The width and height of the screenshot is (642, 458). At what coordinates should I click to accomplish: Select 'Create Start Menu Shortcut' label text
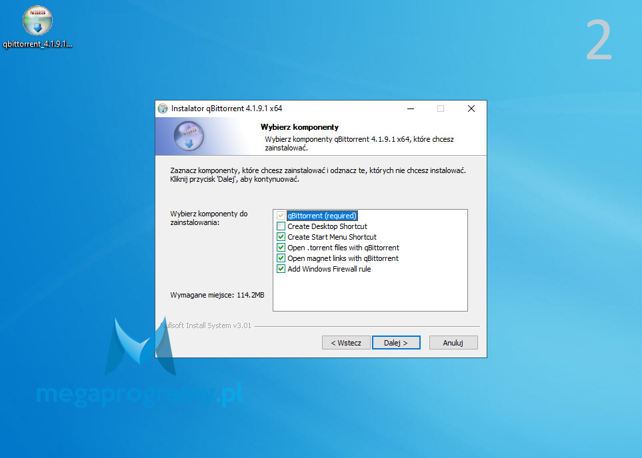[x=331, y=237]
